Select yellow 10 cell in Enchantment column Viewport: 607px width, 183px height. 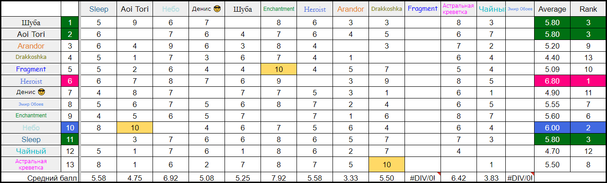tap(279, 69)
